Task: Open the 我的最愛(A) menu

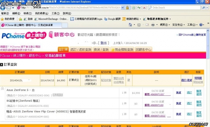Action: pyautogui.click(x=42, y=13)
